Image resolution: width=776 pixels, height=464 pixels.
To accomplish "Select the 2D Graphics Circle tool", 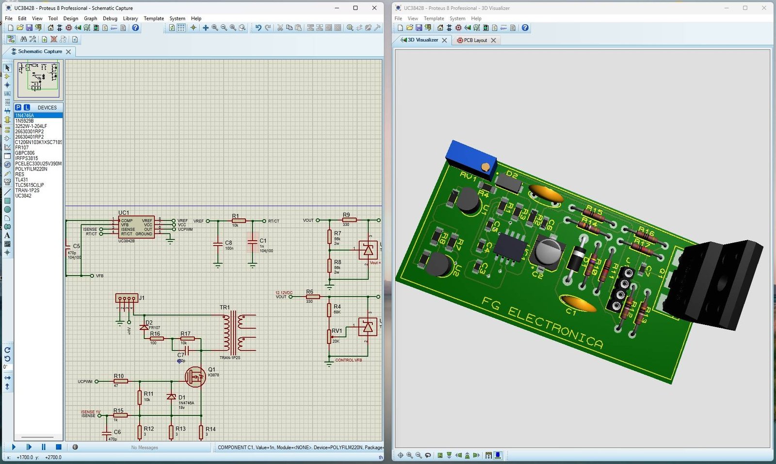I will [7, 209].
